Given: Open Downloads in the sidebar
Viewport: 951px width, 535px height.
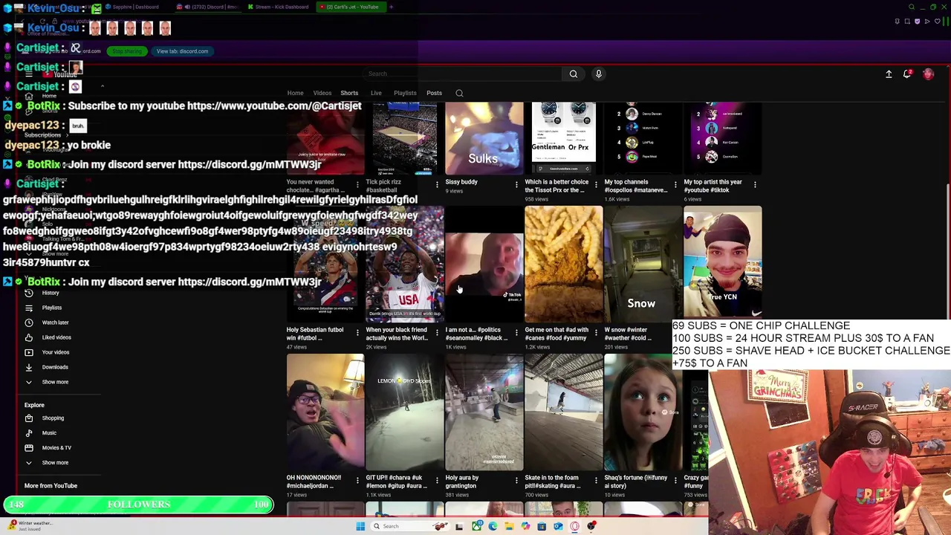Looking at the screenshot, I should click(54, 367).
